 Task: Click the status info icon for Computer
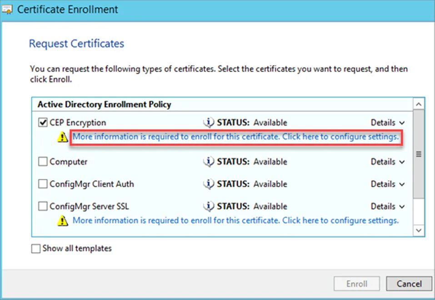(209, 162)
